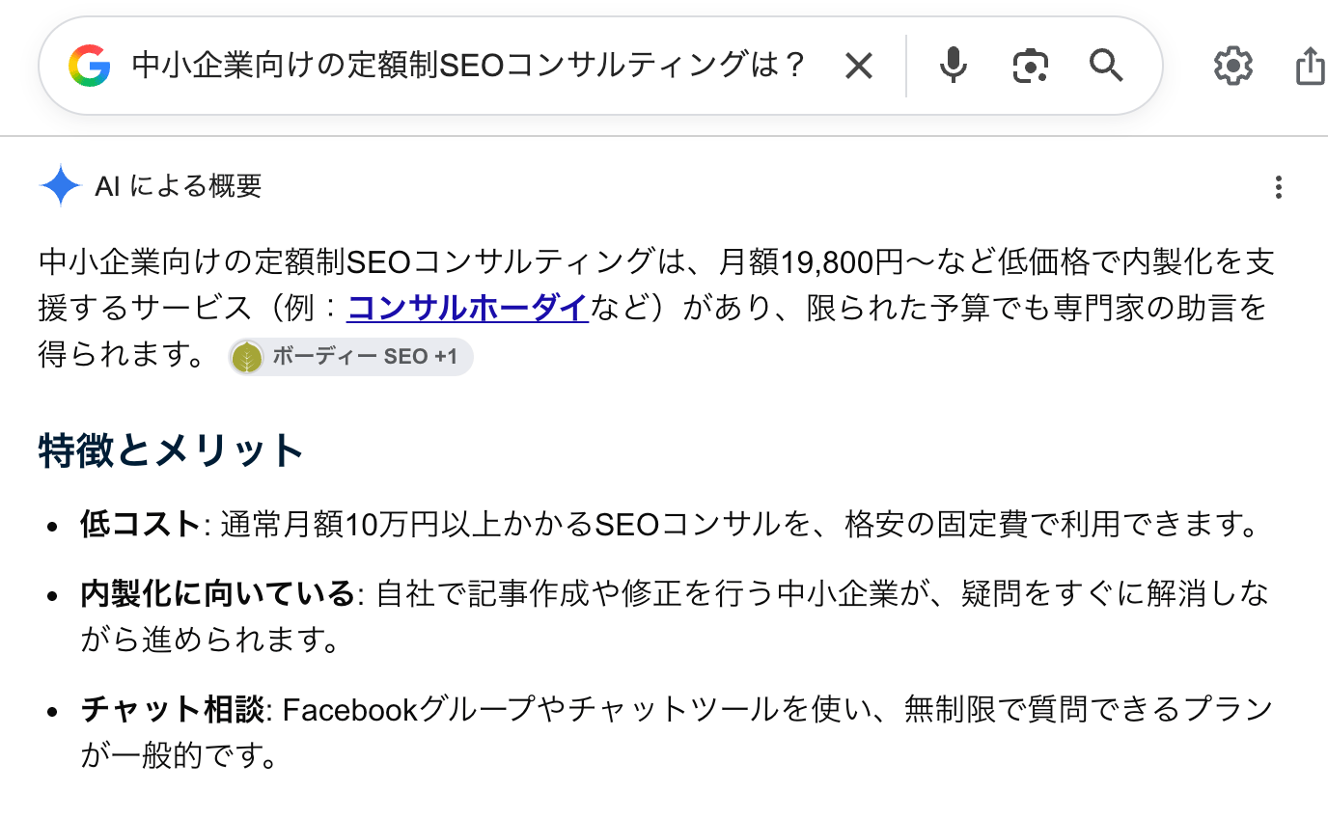Click the 低コスト bullet text

click(x=140, y=525)
